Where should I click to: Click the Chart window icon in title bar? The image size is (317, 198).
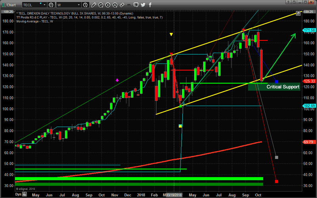[x=4, y=5]
